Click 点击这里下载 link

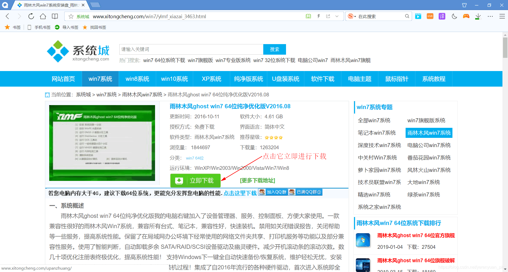click(x=240, y=193)
